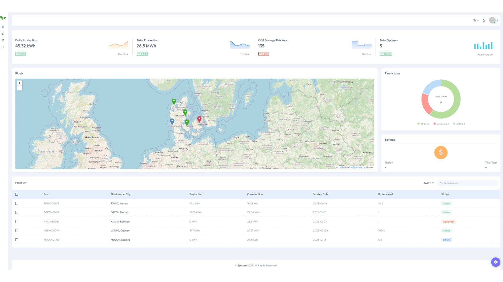Click the CO2 Savings 1.25% badge
503x282 pixels.
[x=264, y=54]
